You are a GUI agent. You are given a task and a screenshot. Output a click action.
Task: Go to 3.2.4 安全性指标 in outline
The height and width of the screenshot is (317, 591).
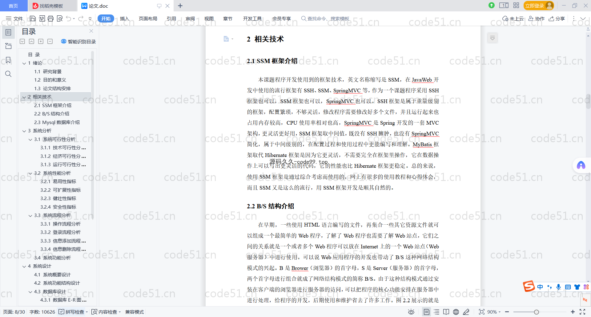[x=58, y=207]
